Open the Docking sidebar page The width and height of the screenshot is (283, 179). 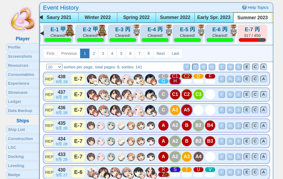[x=23, y=157]
